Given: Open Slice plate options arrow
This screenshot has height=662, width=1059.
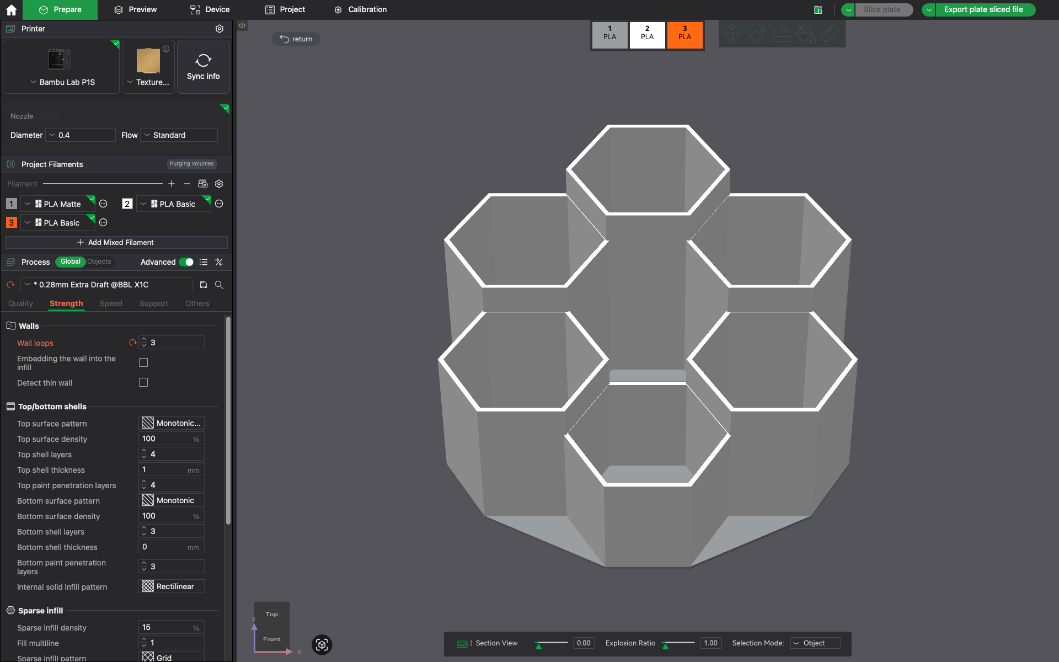Looking at the screenshot, I should 848,10.
